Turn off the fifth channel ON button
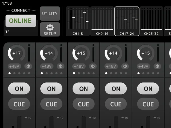 point(148,89)
